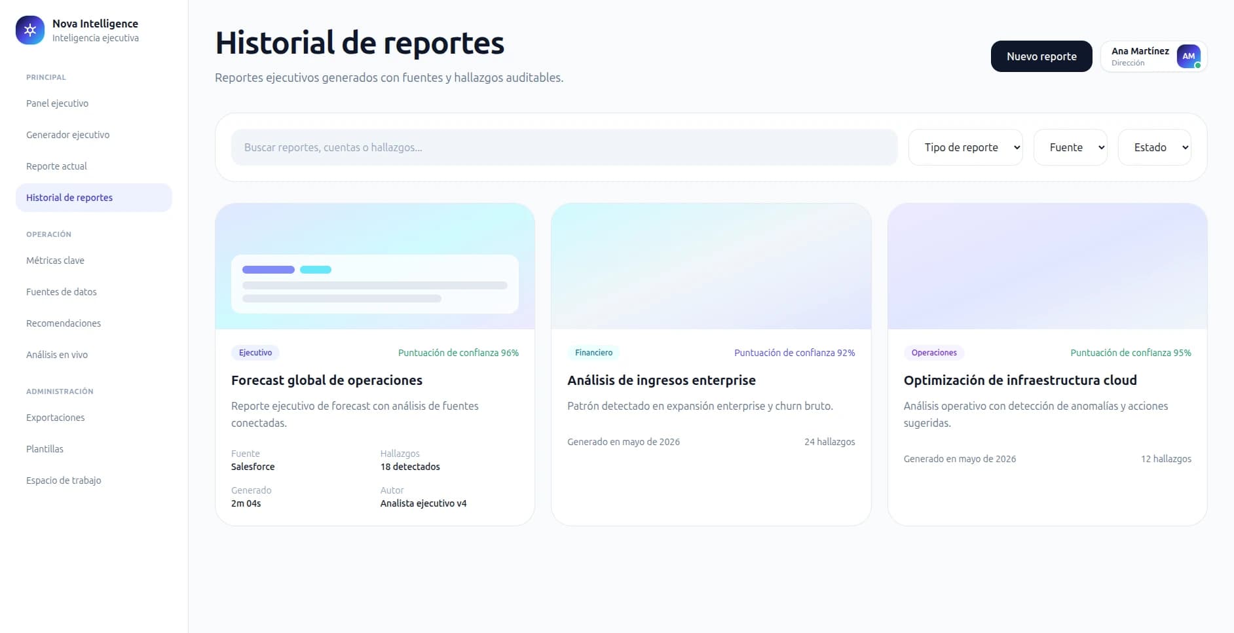Click the Historial de reportes page heading
The height and width of the screenshot is (633, 1234).
[360, 43]
